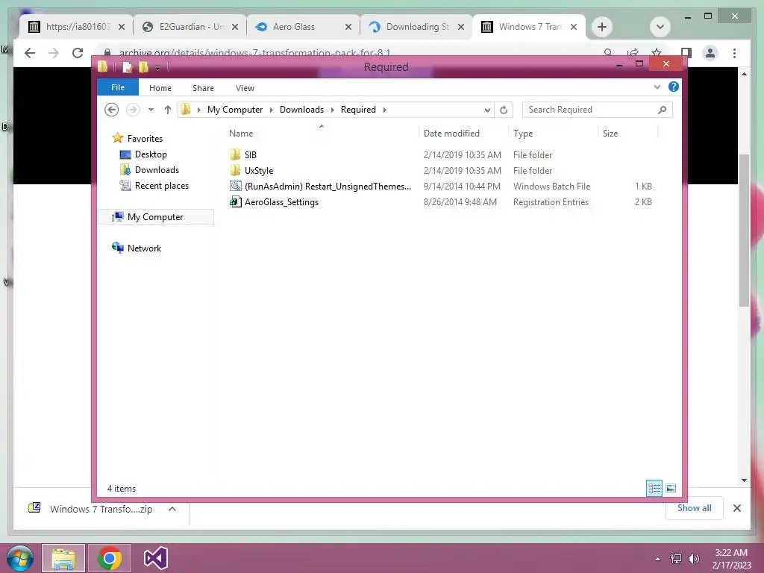Open Chrome tab search dropdown
Screen dimensions: 764x573
tap(660, 27)
